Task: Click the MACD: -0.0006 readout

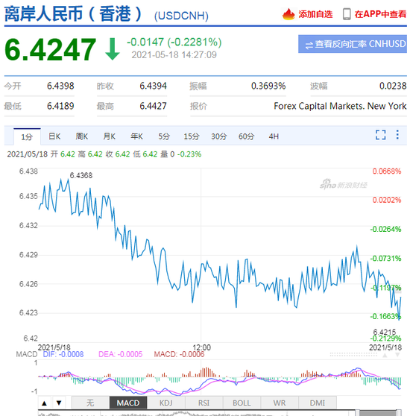Action: coord(179,354)
